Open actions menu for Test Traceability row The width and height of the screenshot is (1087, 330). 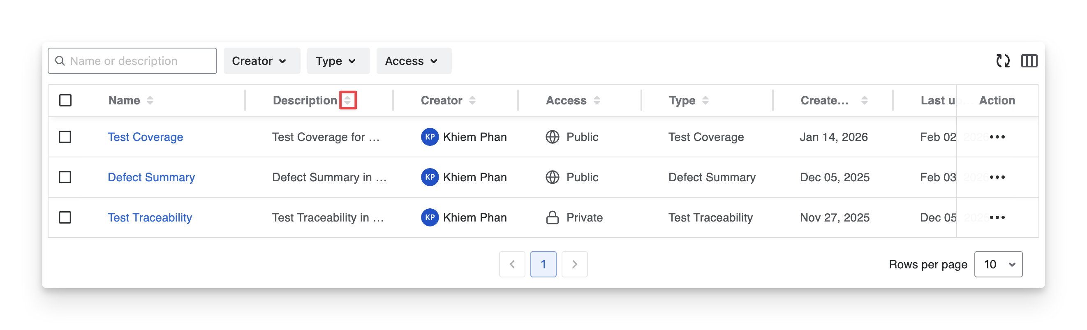[997, 218]
